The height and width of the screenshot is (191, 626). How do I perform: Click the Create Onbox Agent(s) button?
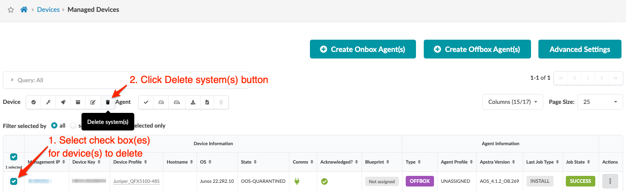[x=363, y=49]
